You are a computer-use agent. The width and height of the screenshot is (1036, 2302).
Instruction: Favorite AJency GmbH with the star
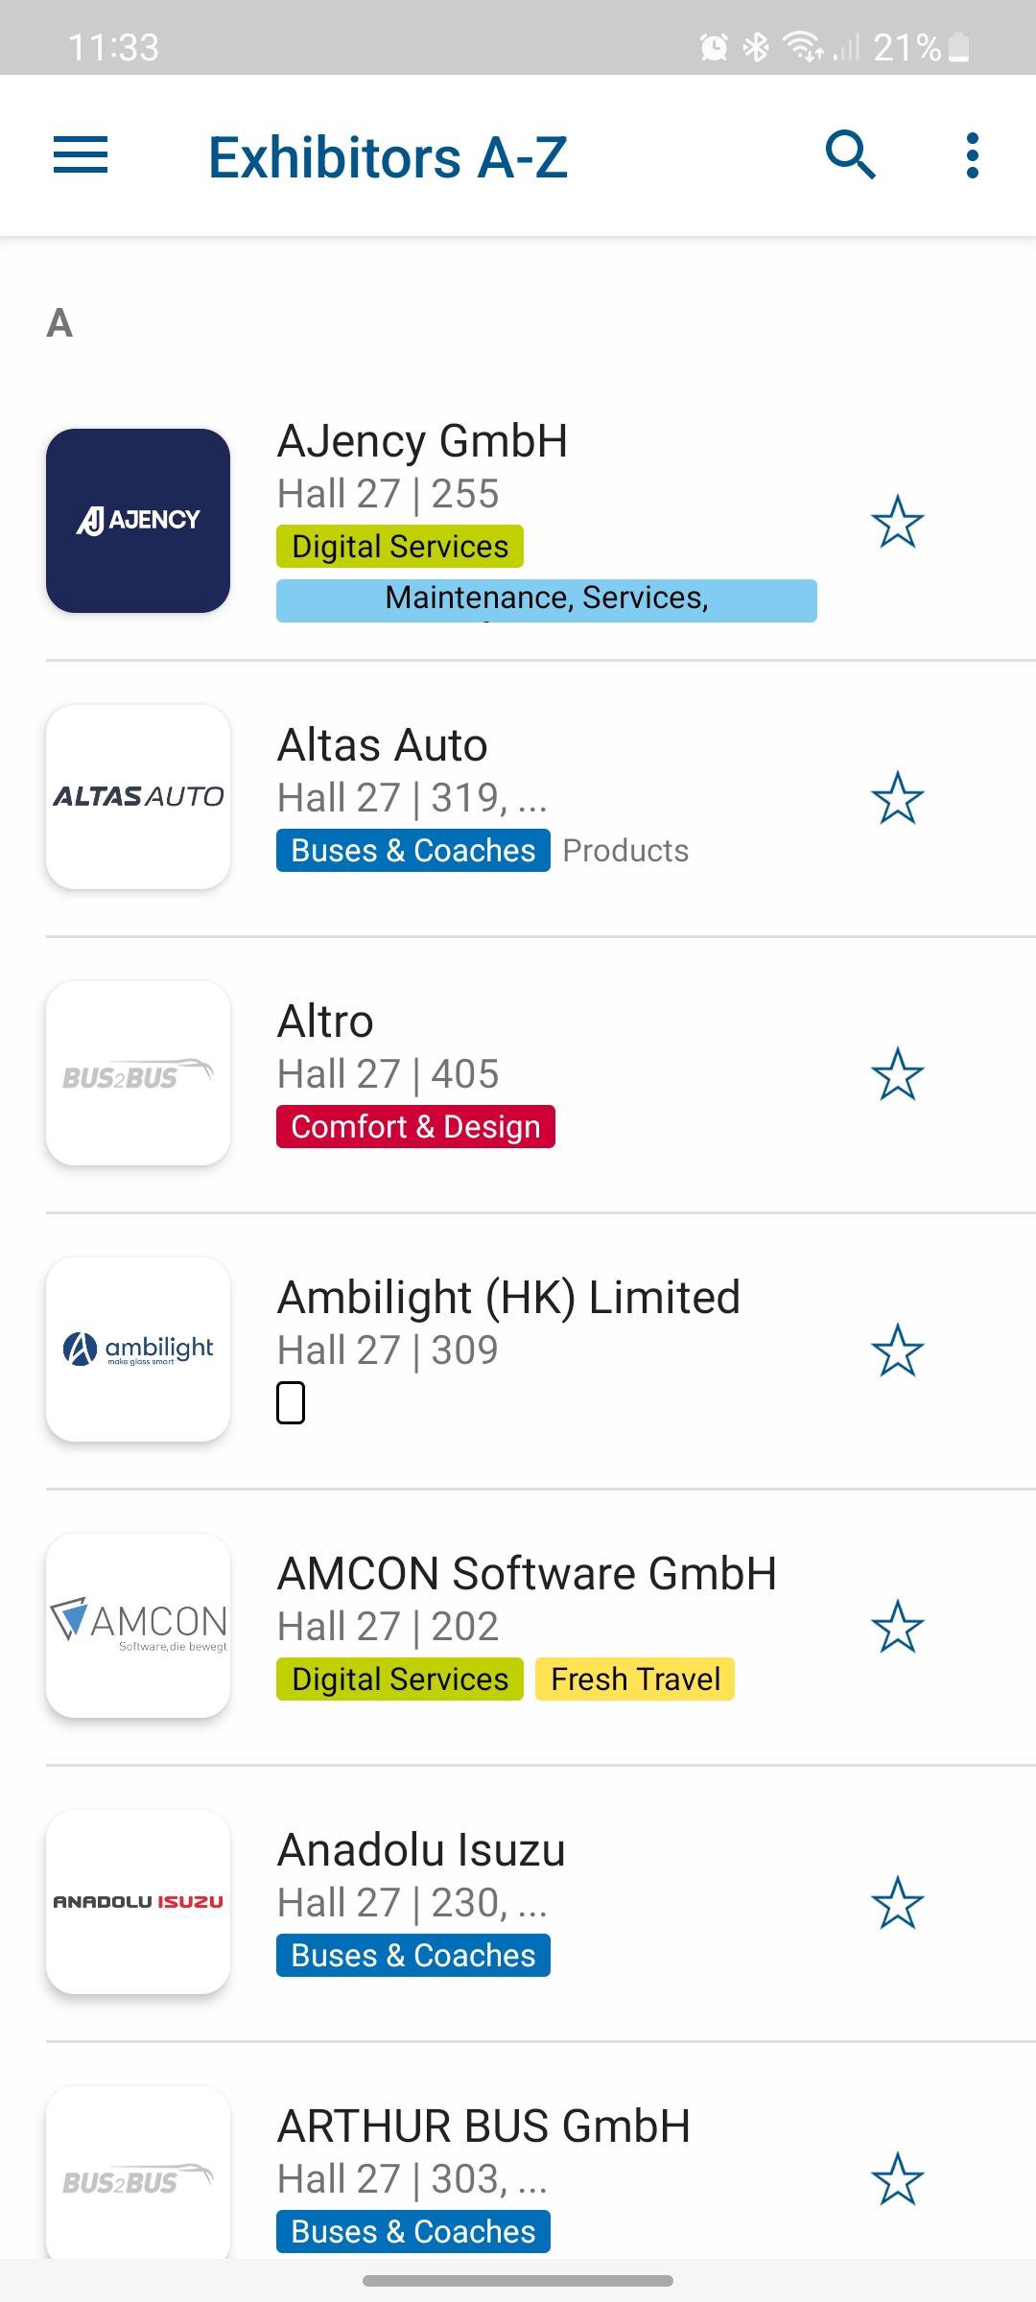pyautogui.click(x=897, y=522)
